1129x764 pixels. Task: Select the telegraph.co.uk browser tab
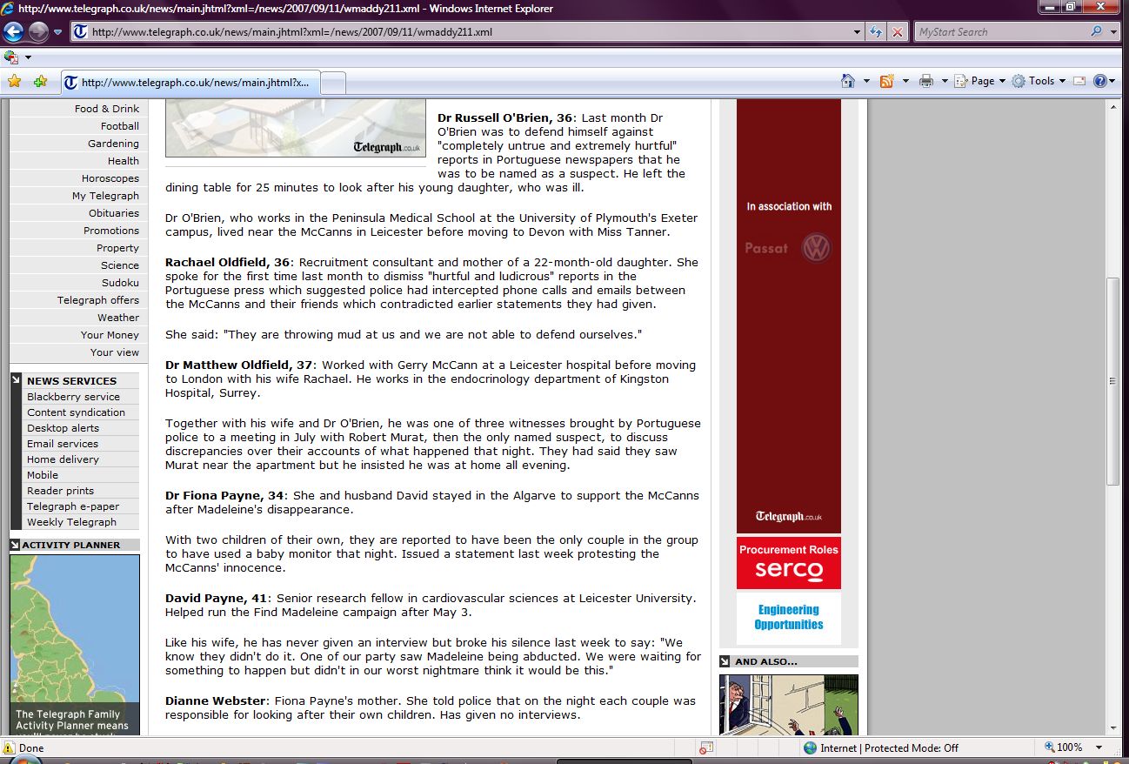pyautogui.click(x=191, y=83)
